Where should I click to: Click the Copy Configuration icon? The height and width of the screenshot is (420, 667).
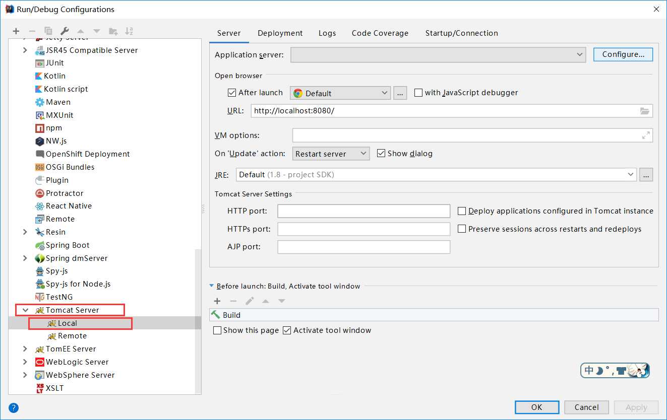coord(48,31)
